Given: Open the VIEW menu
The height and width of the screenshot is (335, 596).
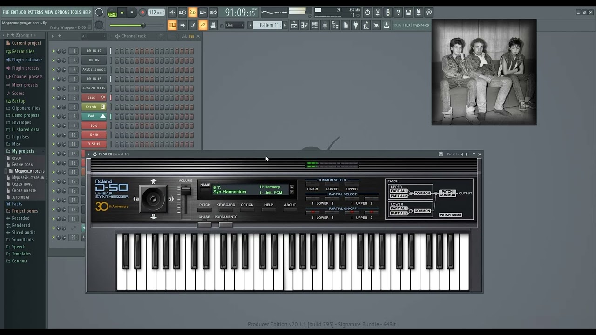Looking at the screenshot, I should (x=49, y=12).
